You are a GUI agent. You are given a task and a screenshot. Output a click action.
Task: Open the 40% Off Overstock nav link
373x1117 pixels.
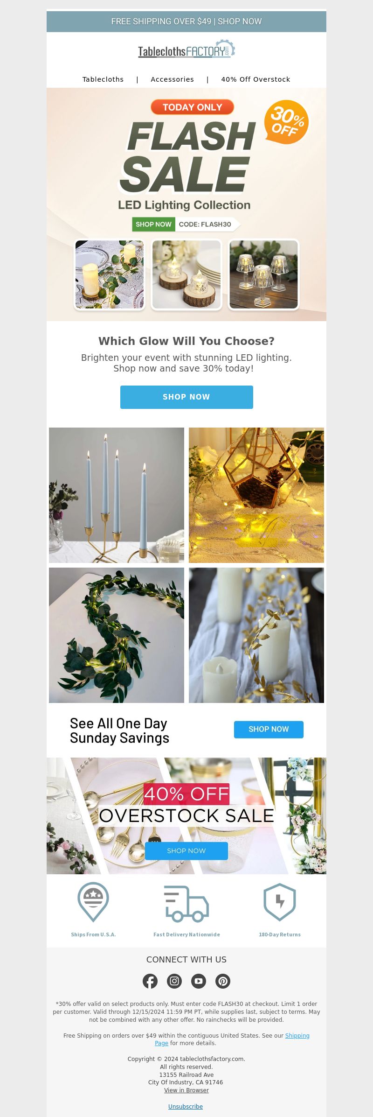tap(256, 79)
